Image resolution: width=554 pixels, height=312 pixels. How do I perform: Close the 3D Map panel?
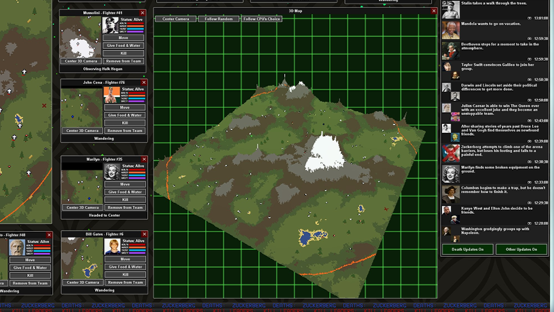(x=434, y=12)
